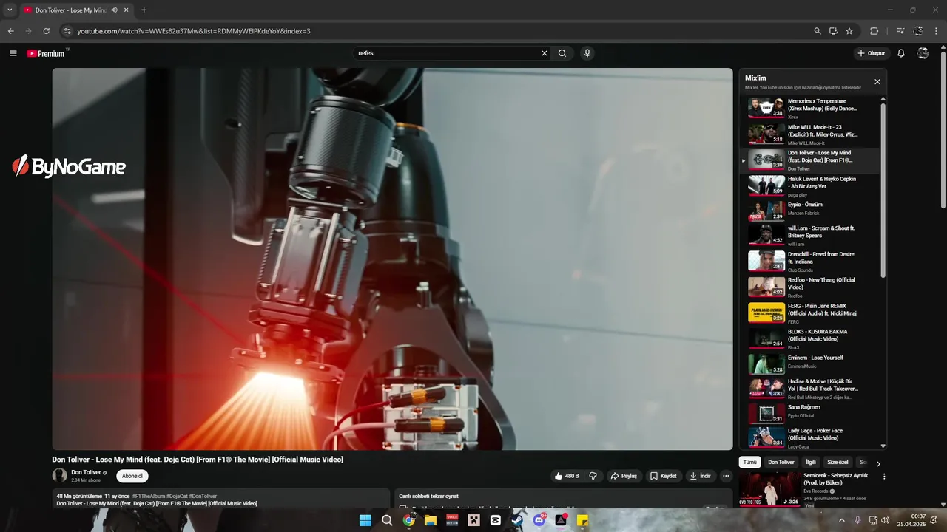The width and height of the screenshot is (947, 532).
Task: Play FERG - Plain Jane REMIX
Action: pos(809,313)
